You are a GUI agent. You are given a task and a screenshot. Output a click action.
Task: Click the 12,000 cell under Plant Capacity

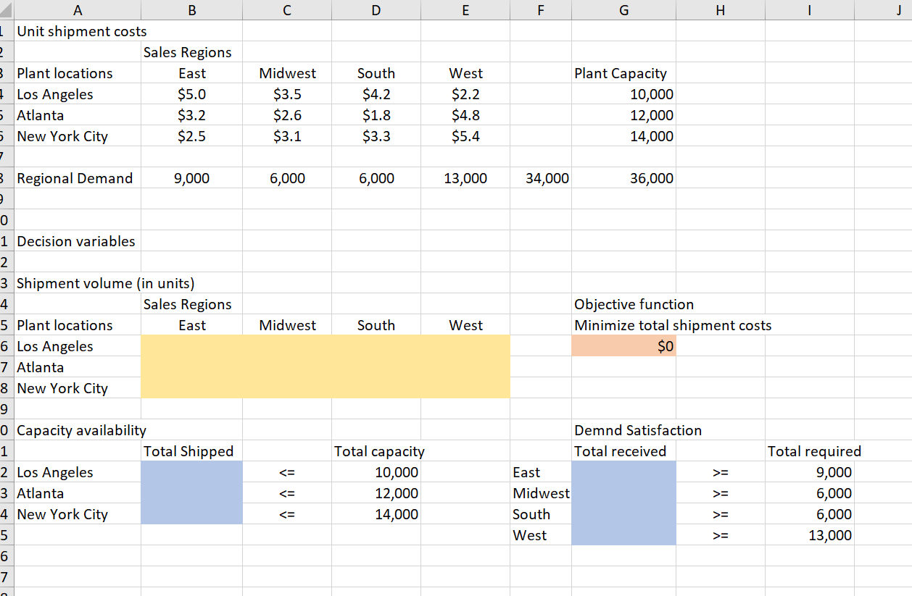[623, 116]
